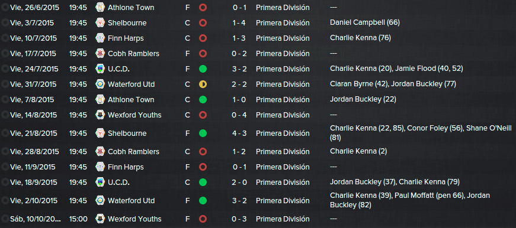
Task: Click Athlone Town crest on 26/6/2015 row
Action: (x=100, y=7)
